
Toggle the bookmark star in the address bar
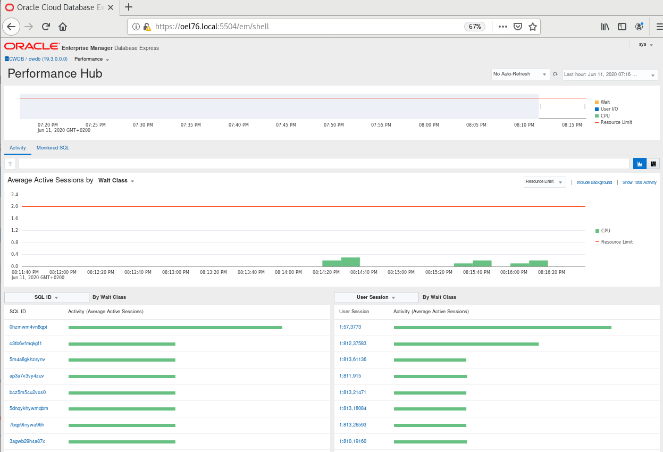pos(532,26)
